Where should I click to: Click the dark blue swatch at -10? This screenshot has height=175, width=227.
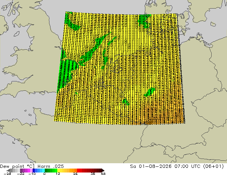pos(34,170)
